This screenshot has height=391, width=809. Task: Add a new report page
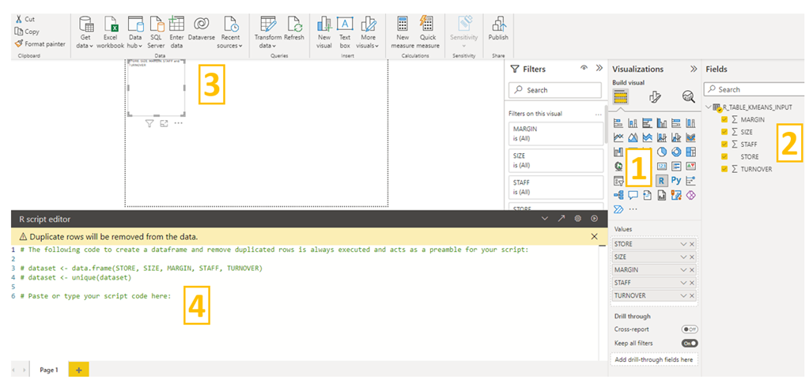tap(78, 370)
